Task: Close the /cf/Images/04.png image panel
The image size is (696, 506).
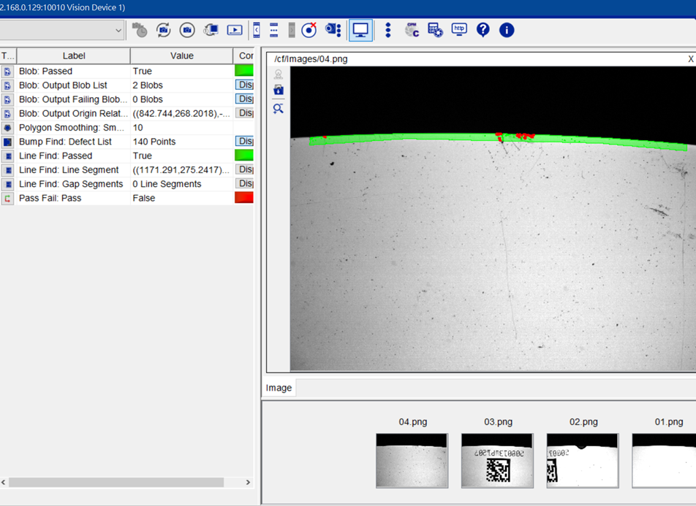Action: pyautogui.click(x=691, y=59)
